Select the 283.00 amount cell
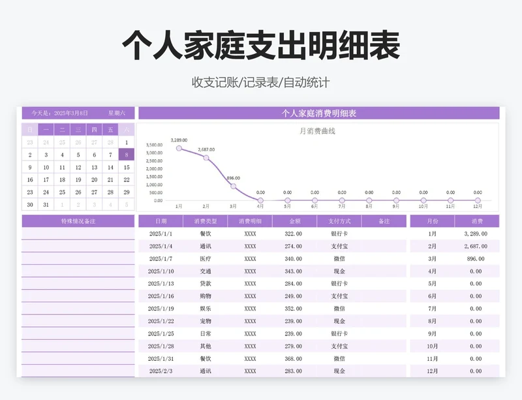 [293, 371]
